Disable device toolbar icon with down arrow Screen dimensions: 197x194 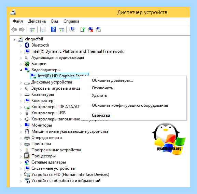pyautogui.click(x=98, y=30)
